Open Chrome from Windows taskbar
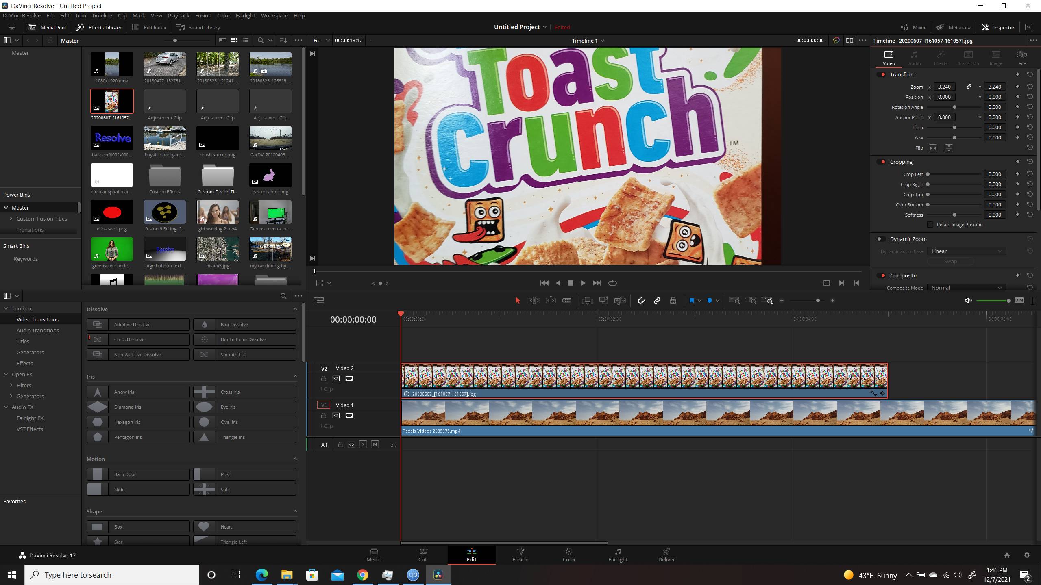Image resolution: width=1041 pixels, height=585 pixels. (362, 575)
